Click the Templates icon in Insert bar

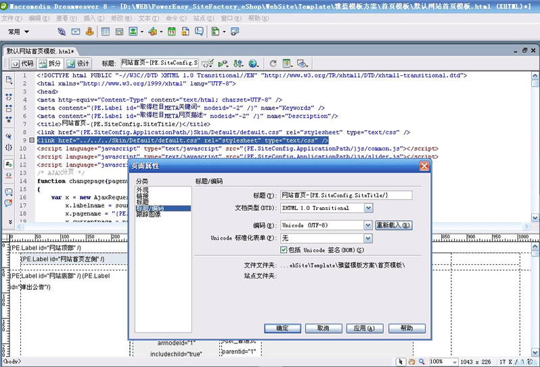(216, 32)
